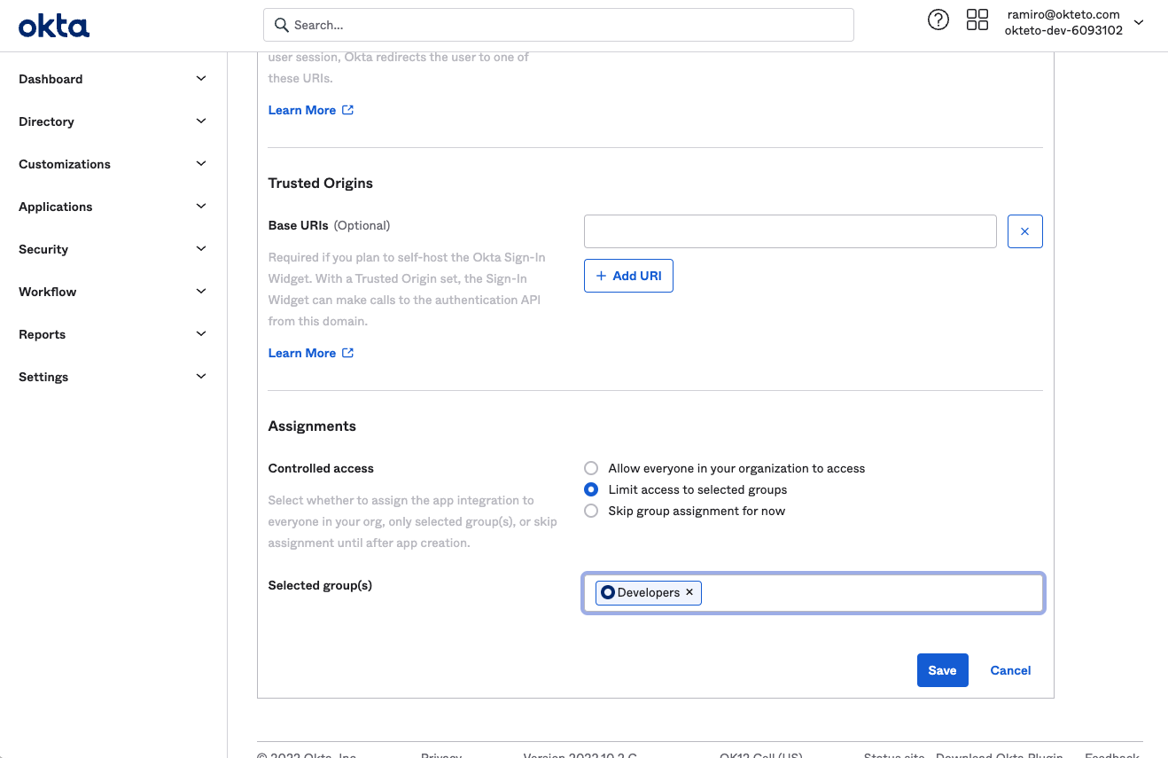The width and height of the screenshot is (1168, 758).
Task: Open Applications in the sidebar
Action: (55, 207)
